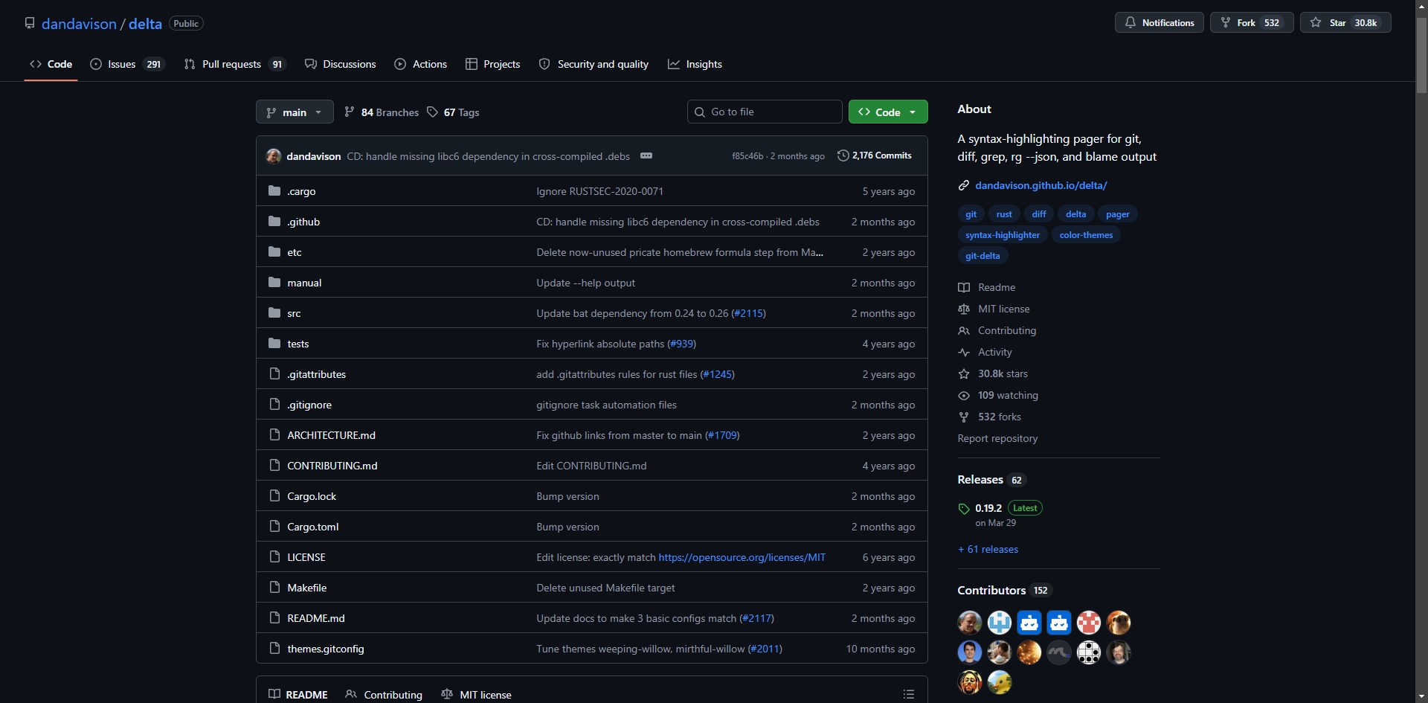Click the src folder icon
The image size is (1428, 703).
click(x=274, y=312)
